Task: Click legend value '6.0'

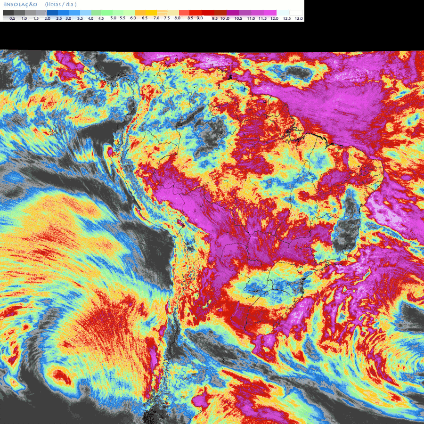Action: (x=133, y=18)
